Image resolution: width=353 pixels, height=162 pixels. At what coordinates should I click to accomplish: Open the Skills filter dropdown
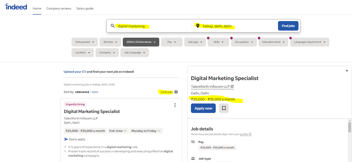(x=218, y=42)
